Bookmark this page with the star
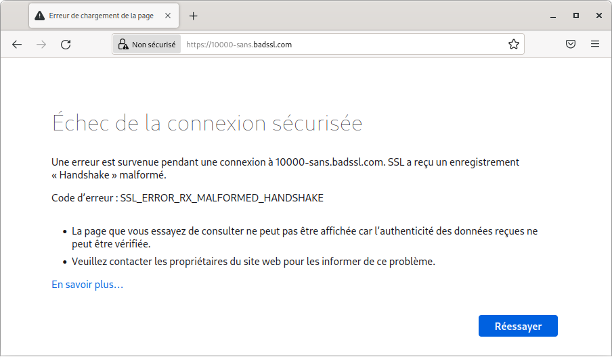The image size is (612, 361). tap(514, 45)
